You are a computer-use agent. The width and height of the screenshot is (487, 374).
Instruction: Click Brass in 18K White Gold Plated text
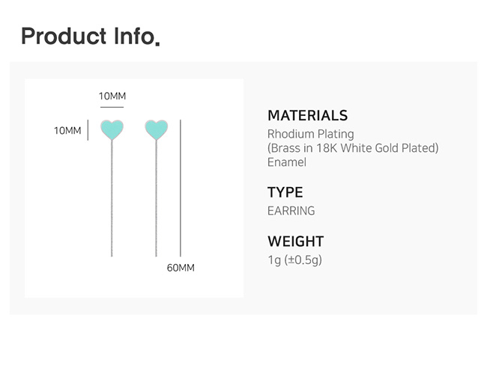pyautogui.click(x=353, y=148)
